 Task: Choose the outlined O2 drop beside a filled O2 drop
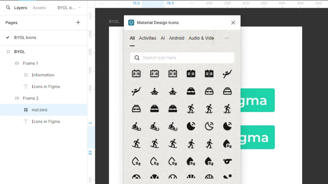click(173, 161)
